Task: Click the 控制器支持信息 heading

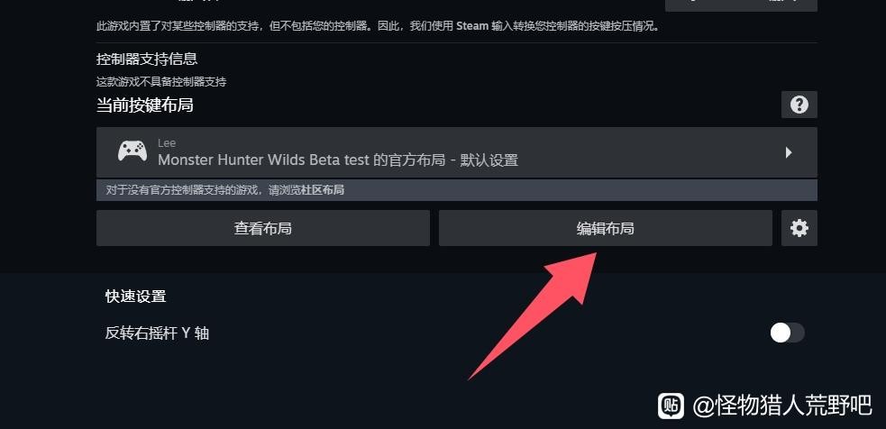Action: (147, 59)
